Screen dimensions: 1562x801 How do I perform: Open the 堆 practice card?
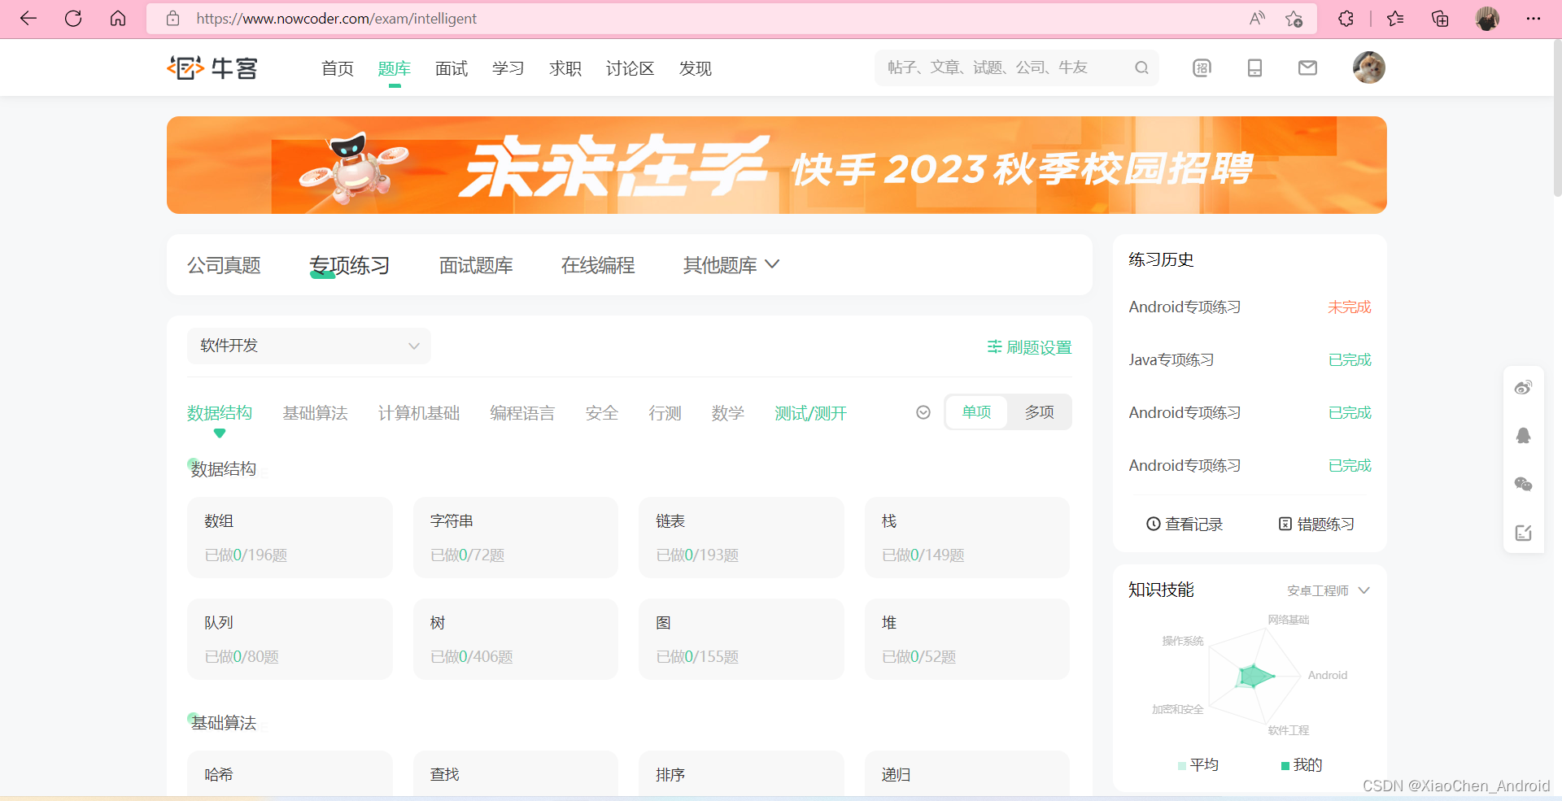pyautogui.click(x=967, y=639)
